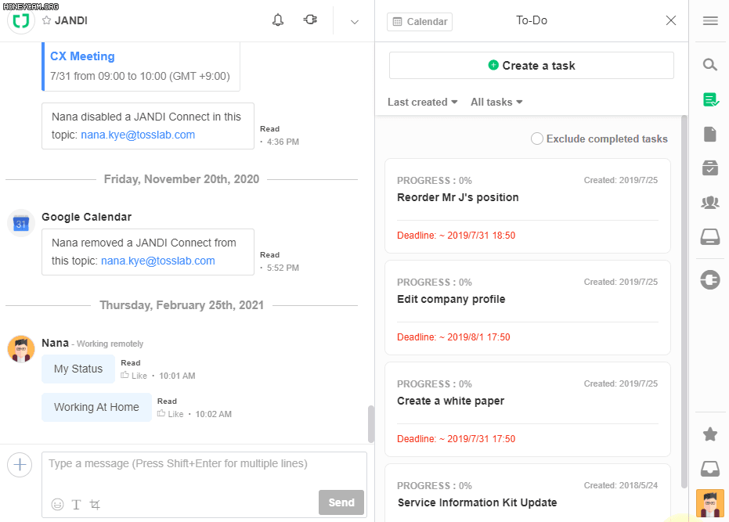
Task: Click the plus attachment button
Action: (x=20, y=465)
